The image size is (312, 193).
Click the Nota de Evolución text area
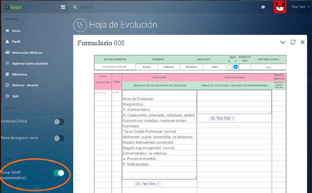159,134
